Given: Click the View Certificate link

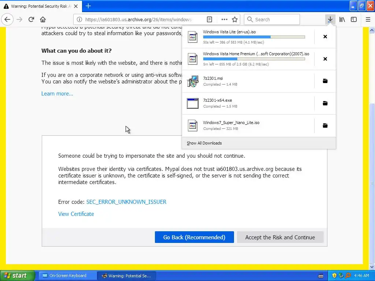Looking at the screenshot, I should 76,214.
